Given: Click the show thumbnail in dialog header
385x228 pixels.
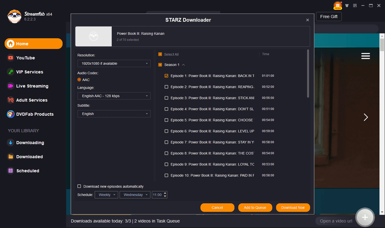Looking at the screenshot, I should click(x=94, y=36).
